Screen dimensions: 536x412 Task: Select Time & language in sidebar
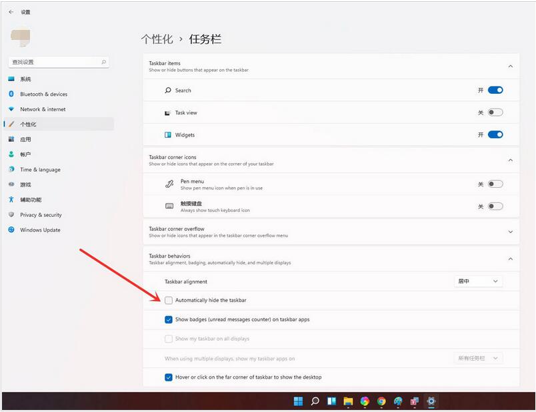click(59, 169)
